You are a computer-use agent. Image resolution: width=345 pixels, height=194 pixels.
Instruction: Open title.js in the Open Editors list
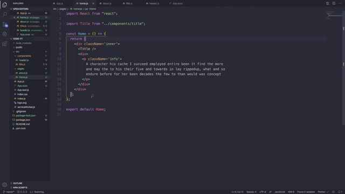(x=30, y=26)
